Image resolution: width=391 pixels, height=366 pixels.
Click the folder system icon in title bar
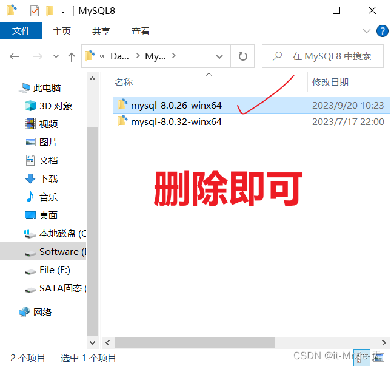pos(12,11)
